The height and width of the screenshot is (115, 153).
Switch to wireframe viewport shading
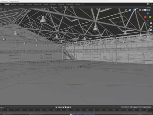click(x=143, y=10)
